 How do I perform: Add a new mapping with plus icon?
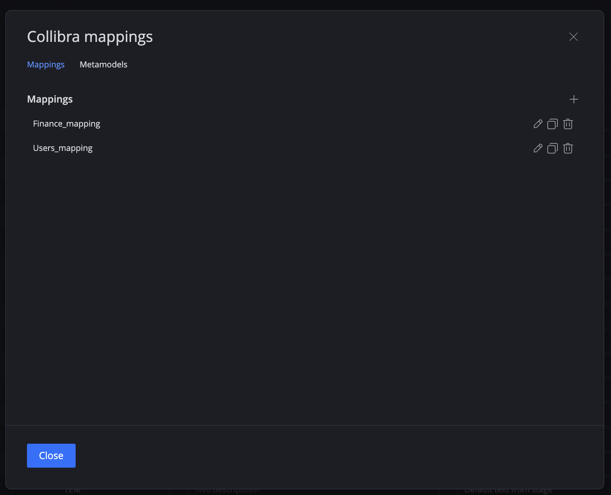coord(574,99)
